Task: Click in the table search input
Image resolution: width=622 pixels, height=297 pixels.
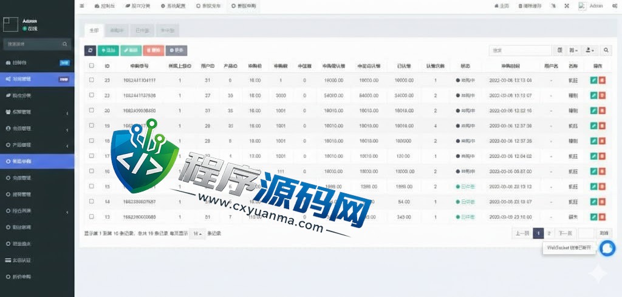Action: [x=520, y=50]
